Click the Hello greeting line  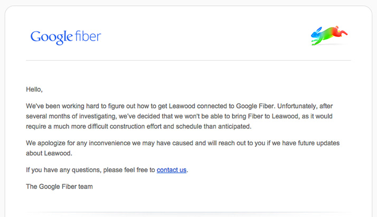point(34,89)
